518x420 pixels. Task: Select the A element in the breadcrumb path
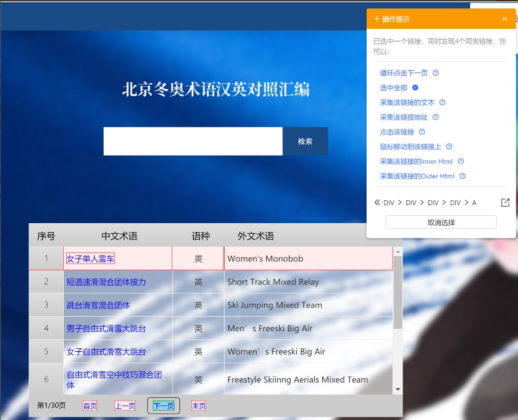tap(474, 203)
